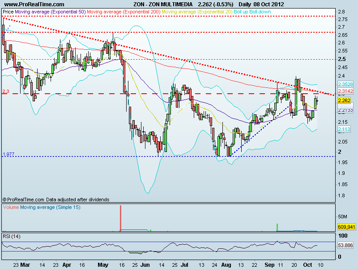The height and width of the screenshot is (269, 358).
Task: Click the 1.95 price axis label
Action: (343, 162)
